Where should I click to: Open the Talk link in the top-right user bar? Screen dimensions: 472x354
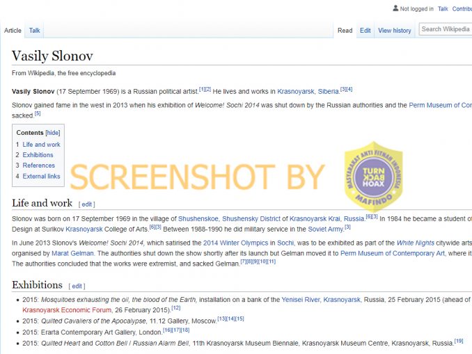tap(443, 9)
